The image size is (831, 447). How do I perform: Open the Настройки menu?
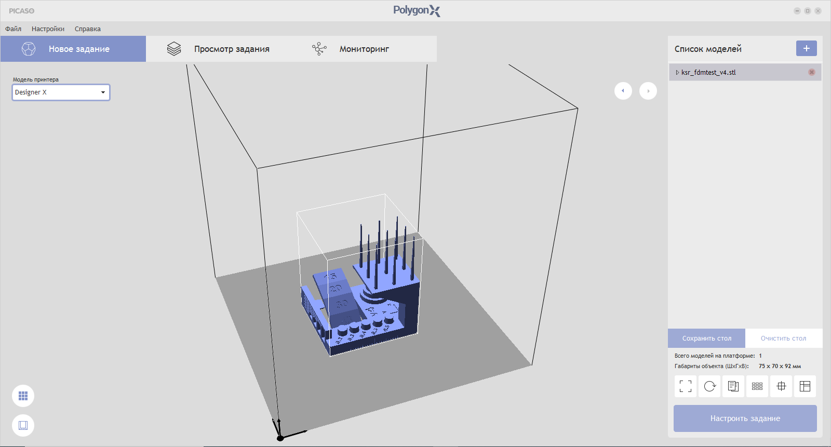point(48,29)
